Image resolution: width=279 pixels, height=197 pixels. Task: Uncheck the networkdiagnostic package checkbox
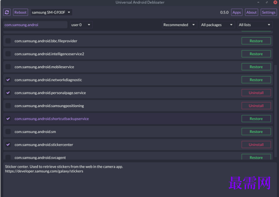coord(8,80)
